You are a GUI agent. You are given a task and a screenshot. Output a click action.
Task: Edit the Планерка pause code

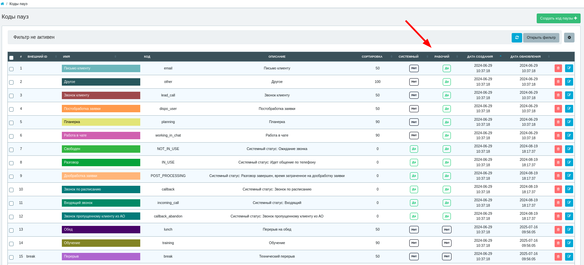point(569,122)
